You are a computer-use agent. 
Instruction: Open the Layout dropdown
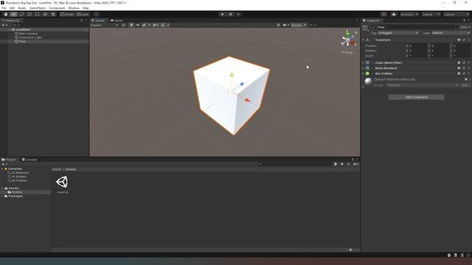point(456,14)
